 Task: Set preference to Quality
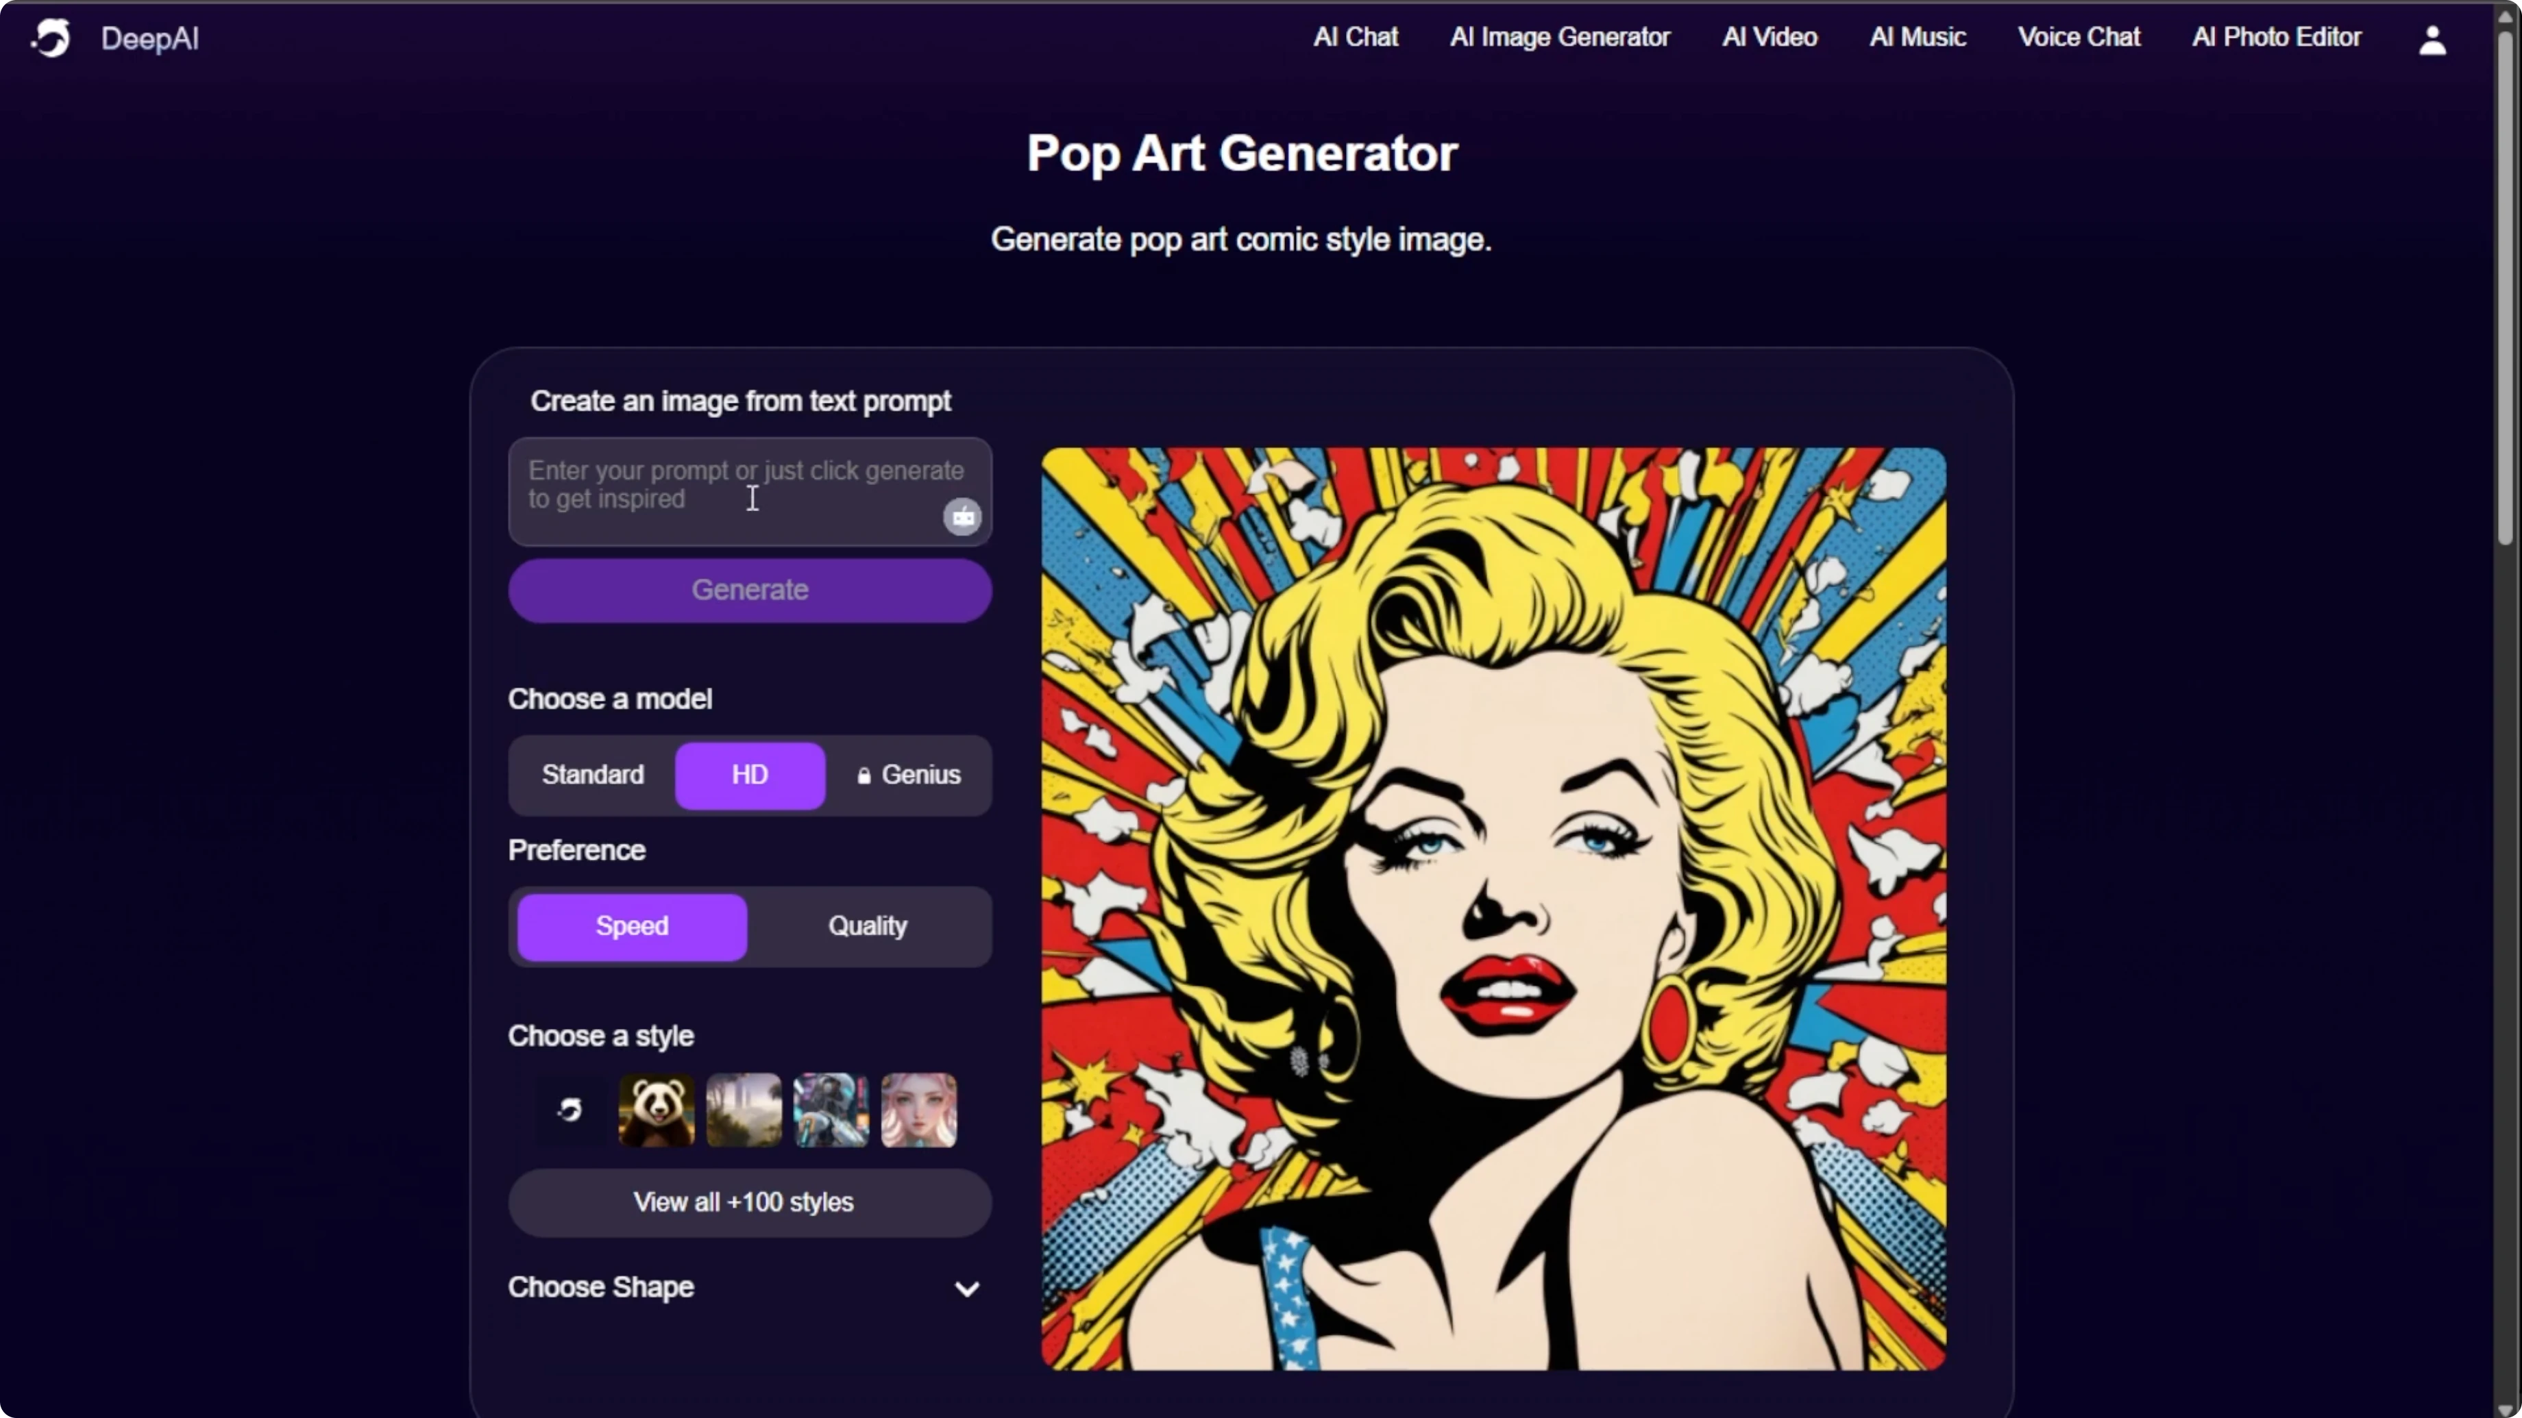click(x=868, y=927)
